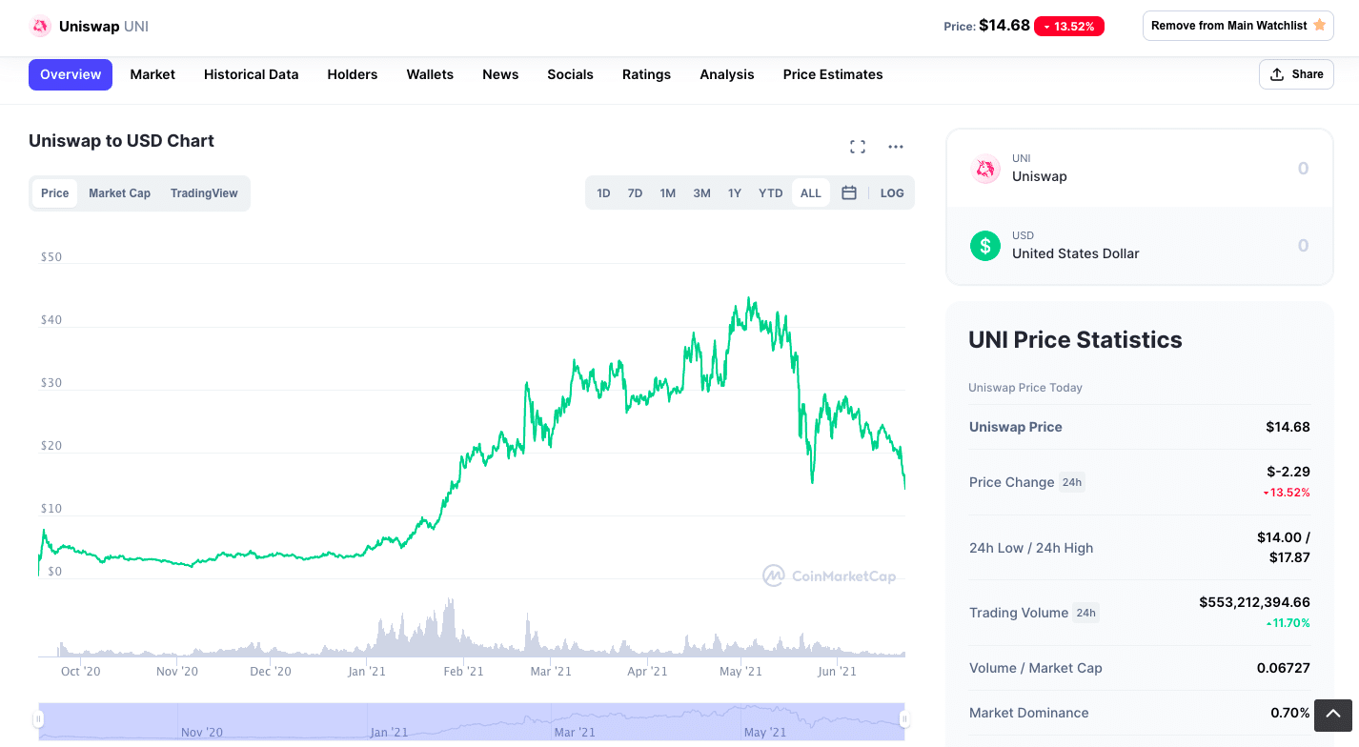Click the red -13.52% price change badge
Image resolution: width=1359 pixels, height=747 pixels.
pyautogui.click(x=1069, y=27)
